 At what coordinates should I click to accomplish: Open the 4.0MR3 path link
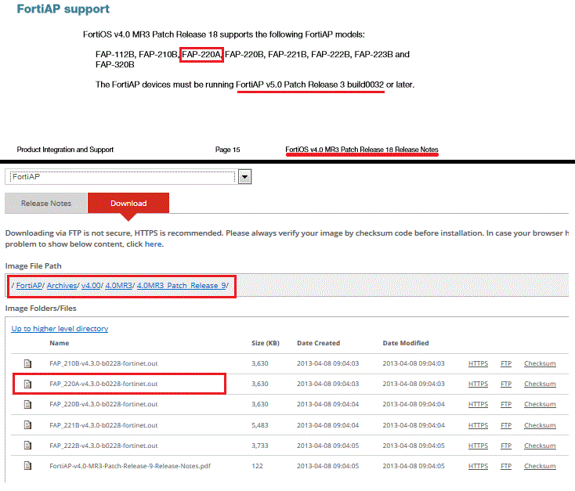point(118,285)
